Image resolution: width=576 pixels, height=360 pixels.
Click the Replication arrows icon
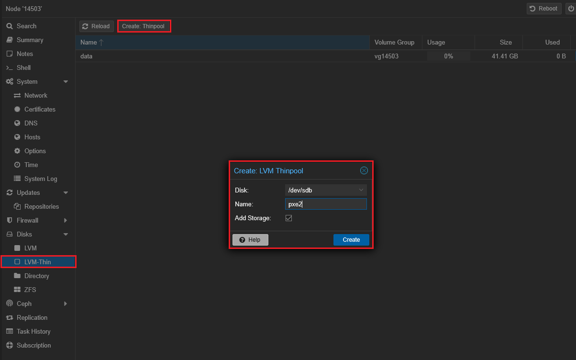(9, 317)
